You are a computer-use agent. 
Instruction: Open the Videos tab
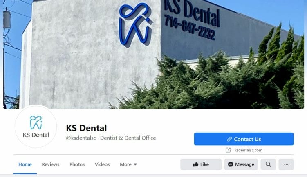(x=102, y=164)
